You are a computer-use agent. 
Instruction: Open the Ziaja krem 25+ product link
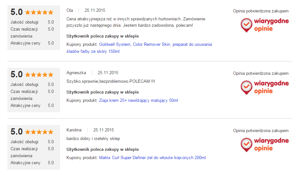138,101
